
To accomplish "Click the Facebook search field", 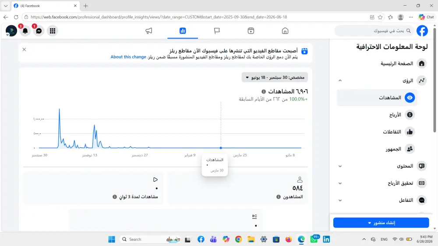I will (374, 31).
